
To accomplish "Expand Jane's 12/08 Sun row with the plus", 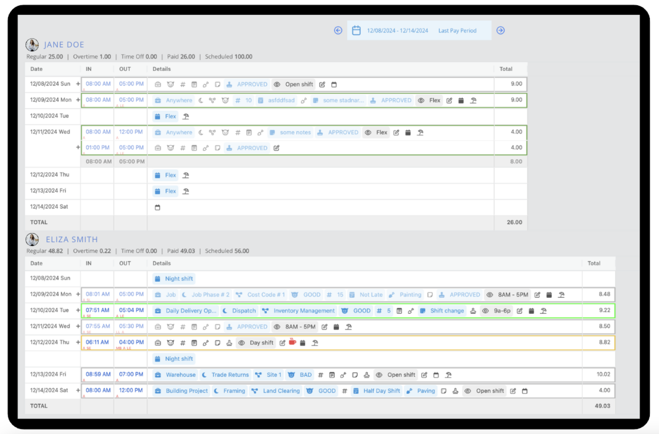I will tap(78, 84).
